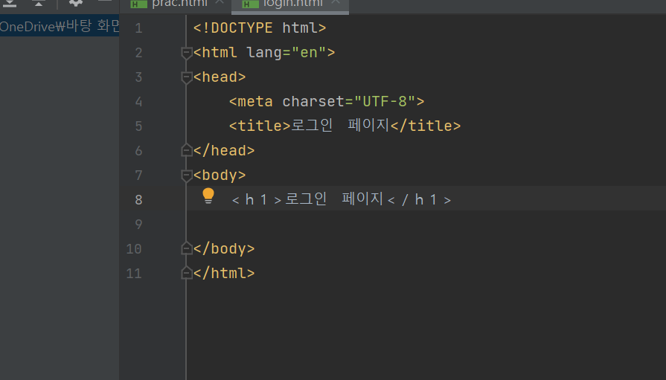The height and width of the screenshot is (380, 666).
Task: Collapse the <head> fold marker
Action: (187, 77)
